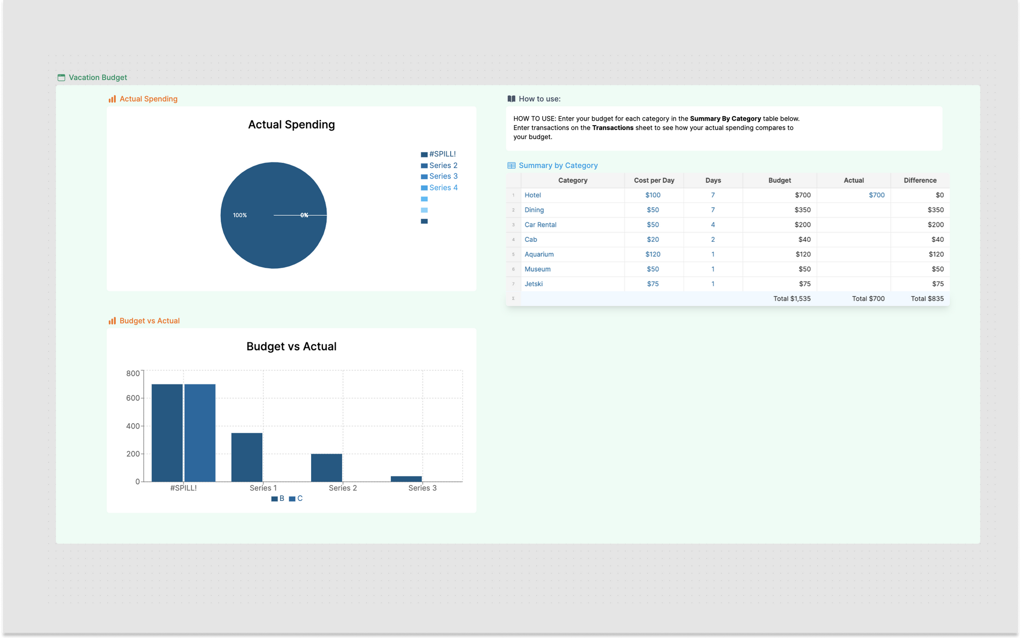Select the Hotel category cell
The height and width of the screenshot is (638, 1021).
click(x=572, y=195)
